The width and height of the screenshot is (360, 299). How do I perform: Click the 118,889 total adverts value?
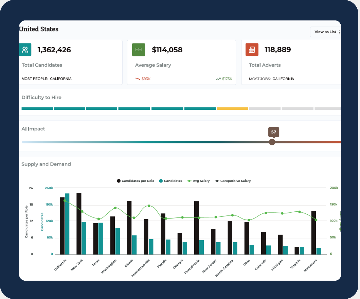pyautogui.click(x=277, y=50)
